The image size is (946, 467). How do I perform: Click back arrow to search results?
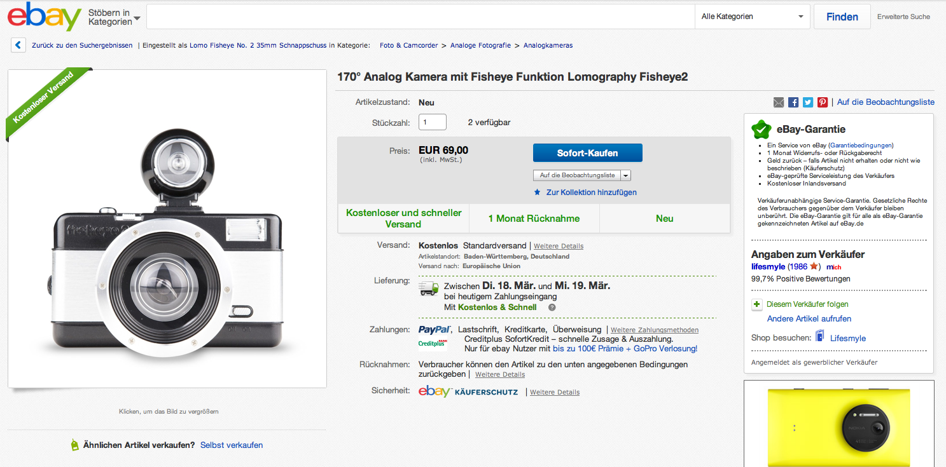(18, 45)
